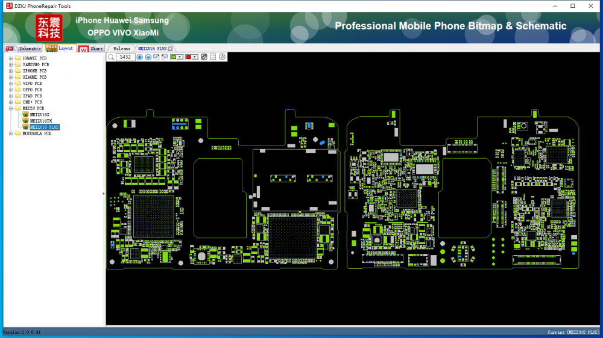This screenshot has height=338, width=603.
Task: Click the circular reset view icon
Action: pyautogui.click(x=223, y=57)
